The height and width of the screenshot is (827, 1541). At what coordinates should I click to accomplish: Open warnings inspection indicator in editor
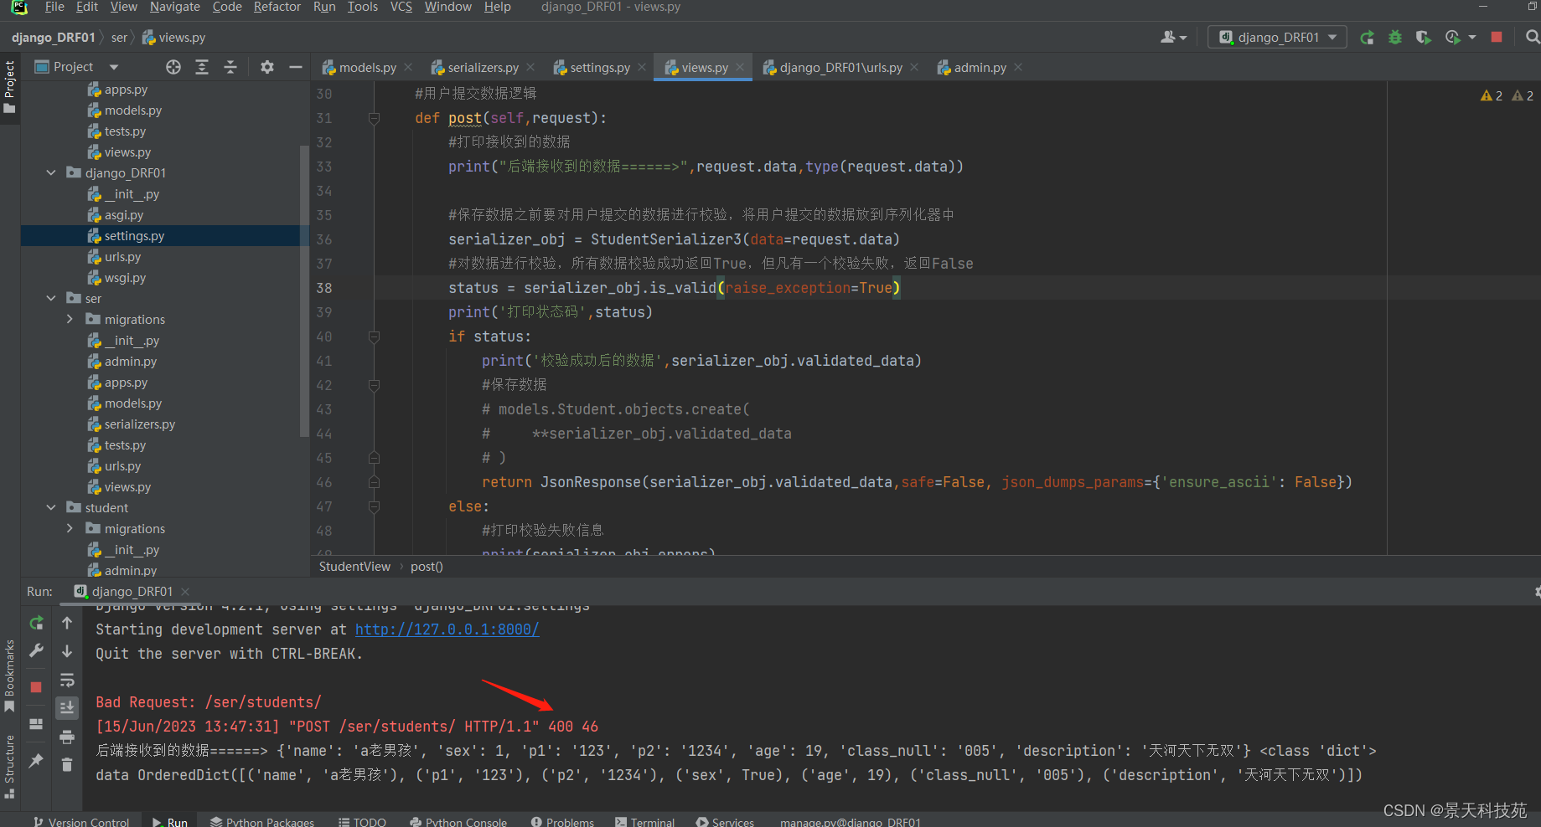coord(1507,95)
